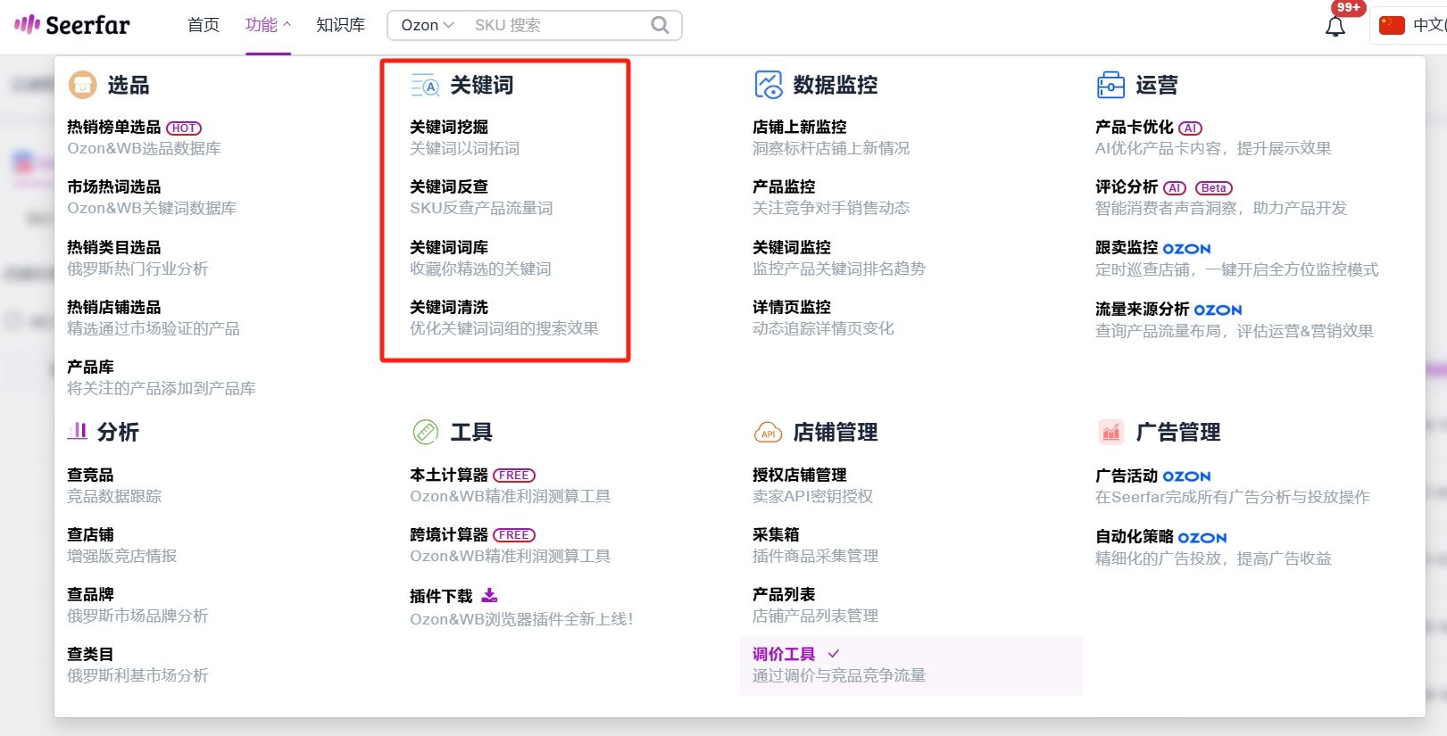Click the Seerfar logo
1447x736 pixels.
tap(72, 25)
